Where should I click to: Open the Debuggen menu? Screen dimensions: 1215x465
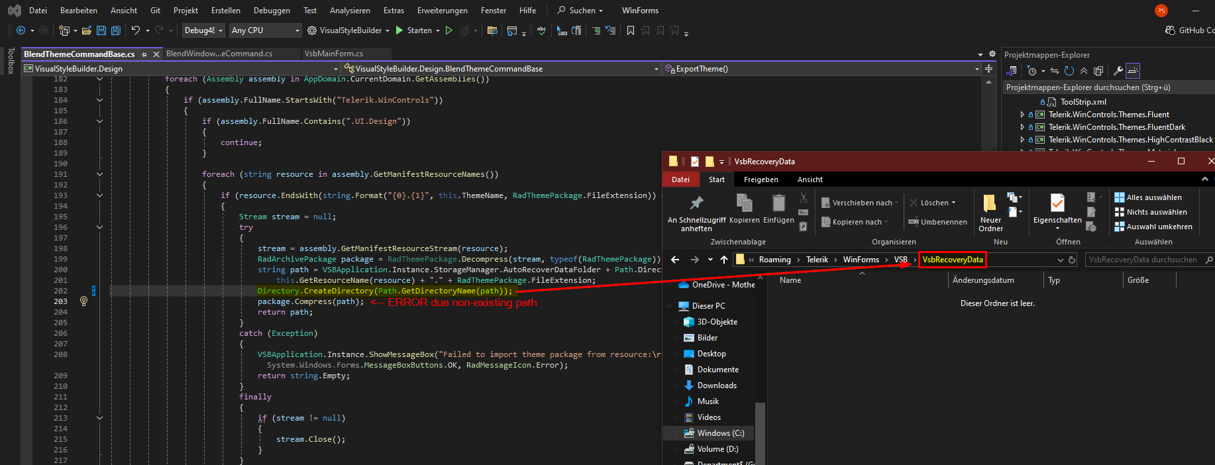click(272, 11)
